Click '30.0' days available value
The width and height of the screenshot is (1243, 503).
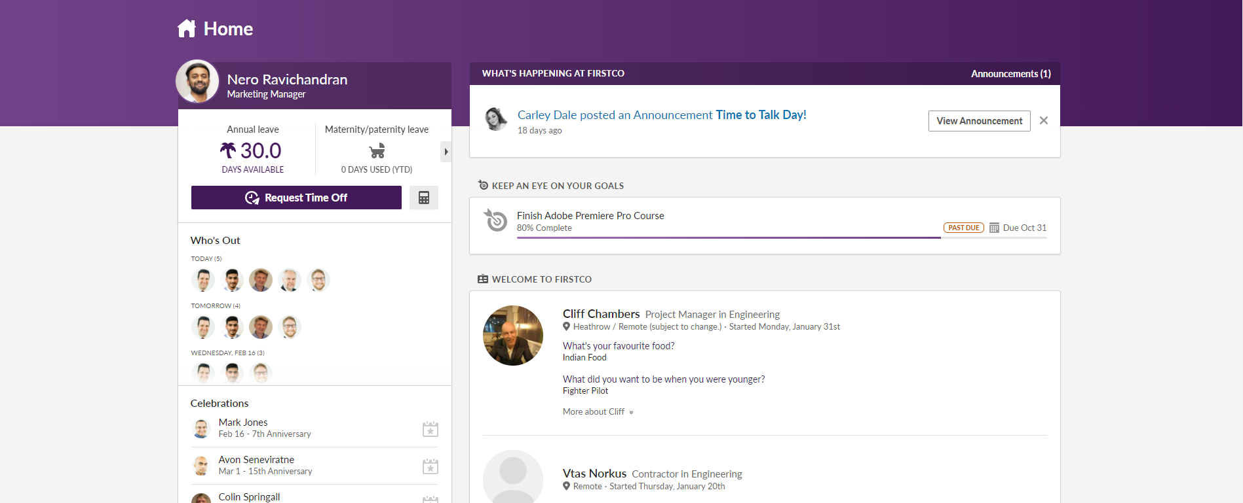tap(261, 150)
